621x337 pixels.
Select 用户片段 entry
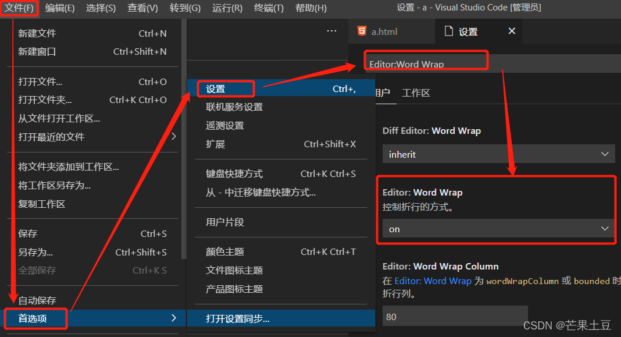tap(281, 222)
